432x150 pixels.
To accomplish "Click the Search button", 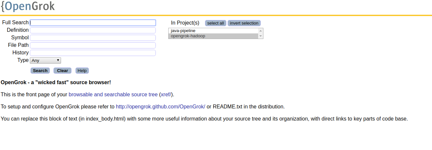I will [x=40, y=70].
